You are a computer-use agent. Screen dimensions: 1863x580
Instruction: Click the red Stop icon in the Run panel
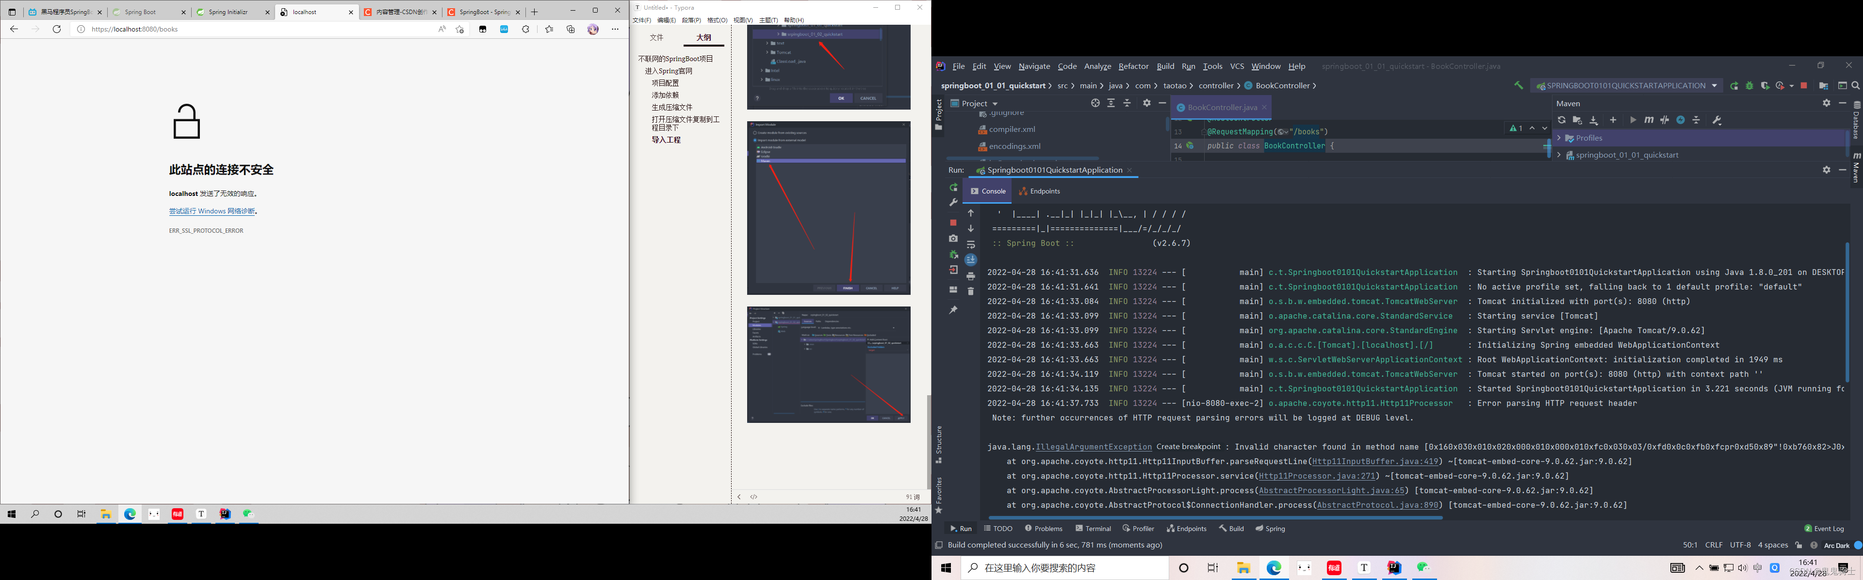(x=953, y=222)
